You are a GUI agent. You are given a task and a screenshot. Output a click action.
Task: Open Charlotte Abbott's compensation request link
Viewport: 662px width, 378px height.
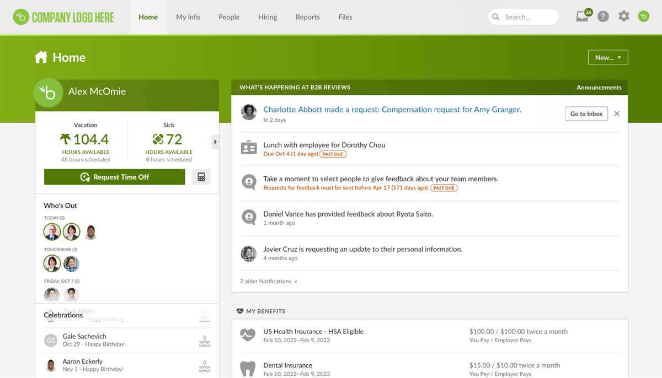pyautogui.click(x=392, y=110)
